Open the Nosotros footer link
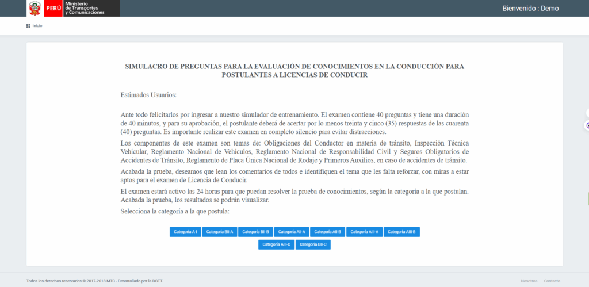589x287 pixels. pos(529,281)
